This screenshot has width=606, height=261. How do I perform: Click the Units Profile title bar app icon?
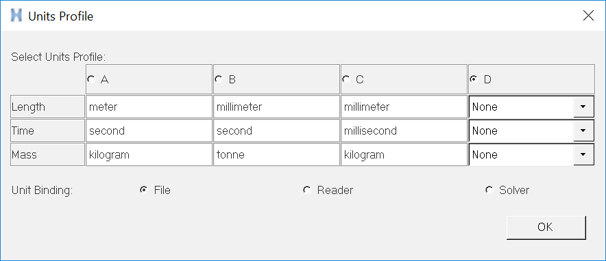pyautogui.click(x=16, y=16)
